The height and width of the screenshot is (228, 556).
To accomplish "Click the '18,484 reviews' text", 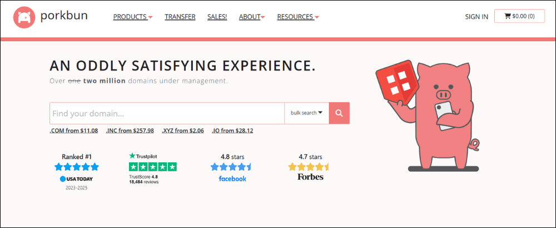I will 145,182.
